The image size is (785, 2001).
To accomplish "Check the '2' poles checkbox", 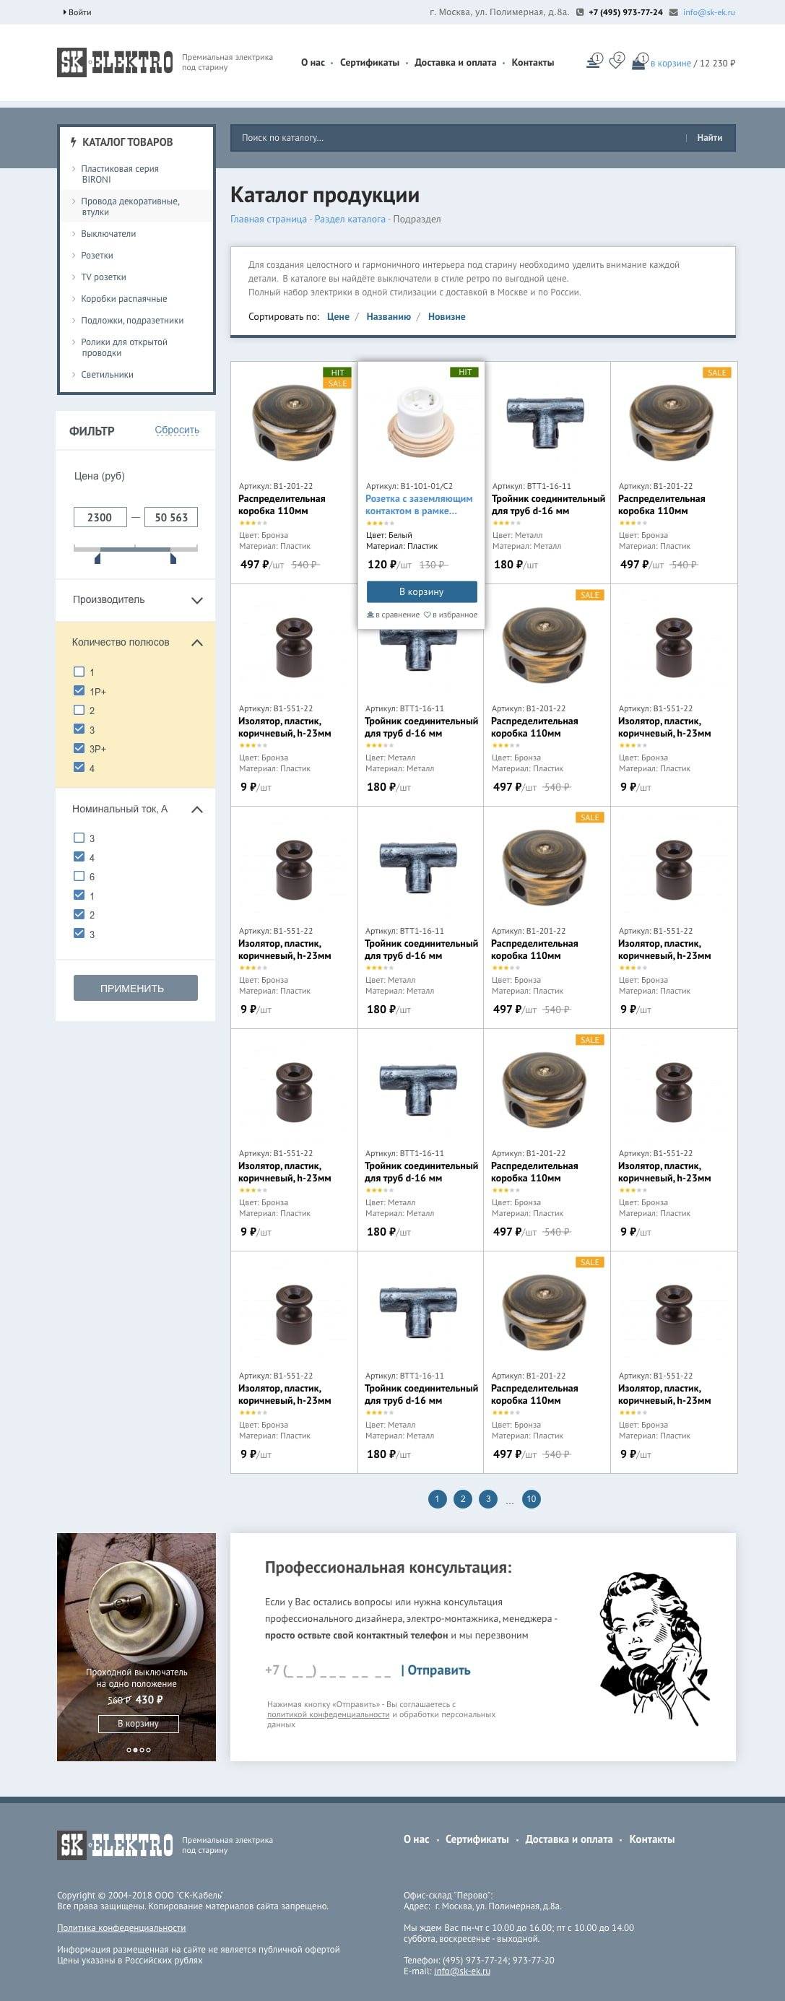I will pos(79,710).
